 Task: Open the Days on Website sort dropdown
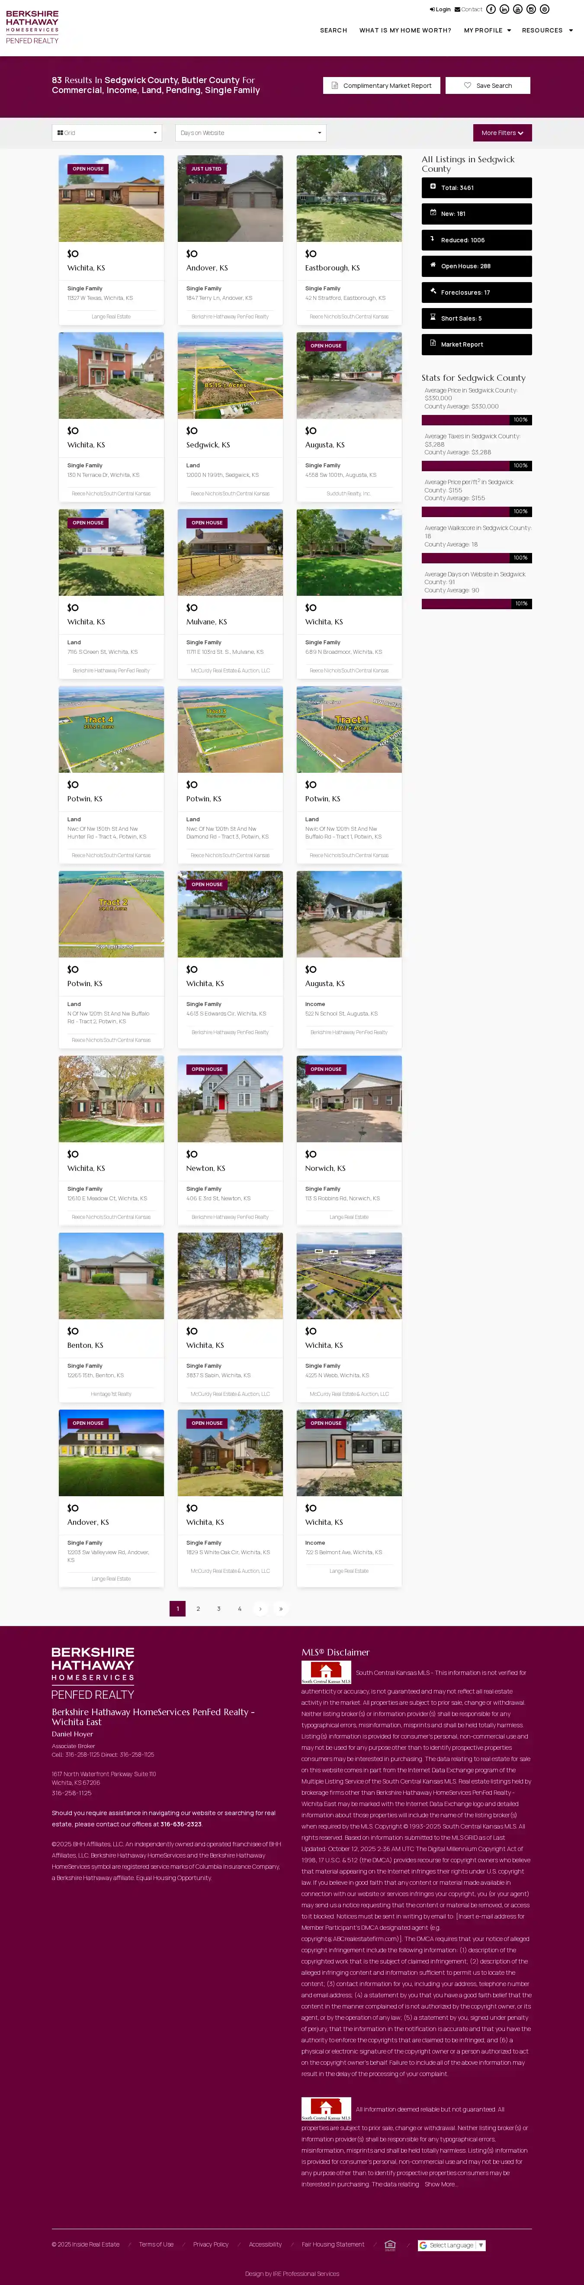tap(251, 133)
